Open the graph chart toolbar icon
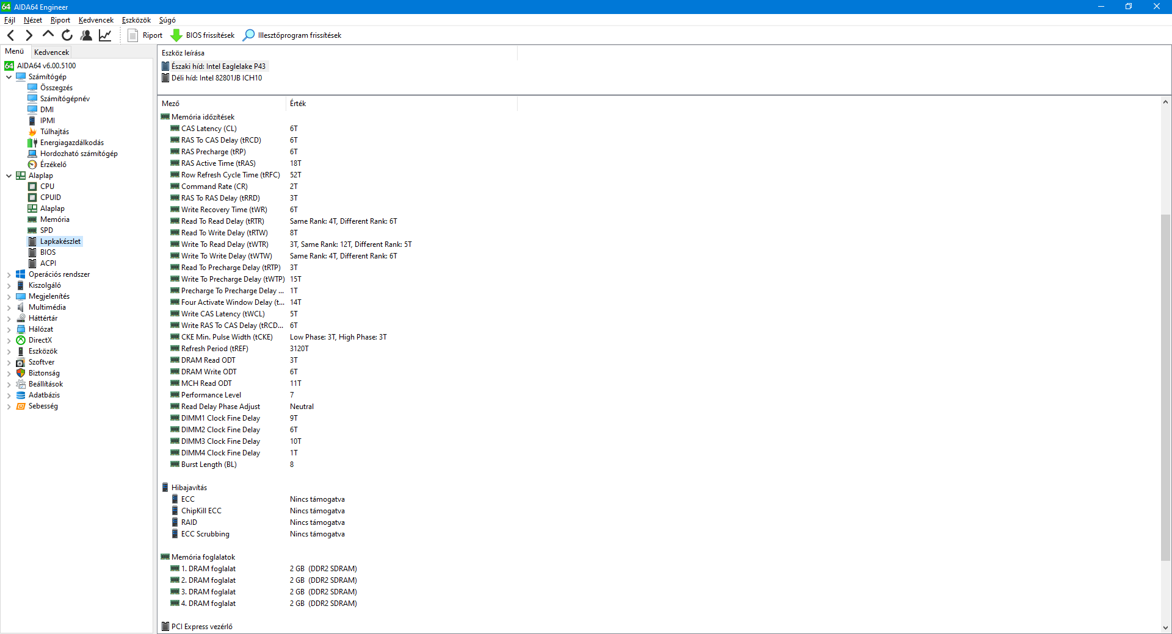Screen dimensions: 1172x634 click(105, 35)
